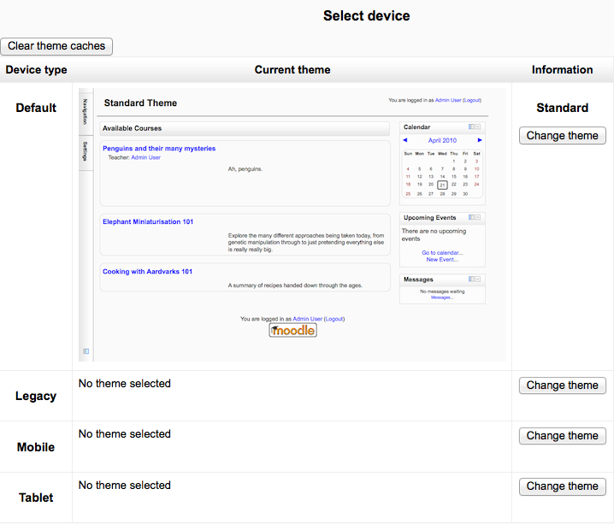
Task: Click Logout link in header
Action: (472, 100)
